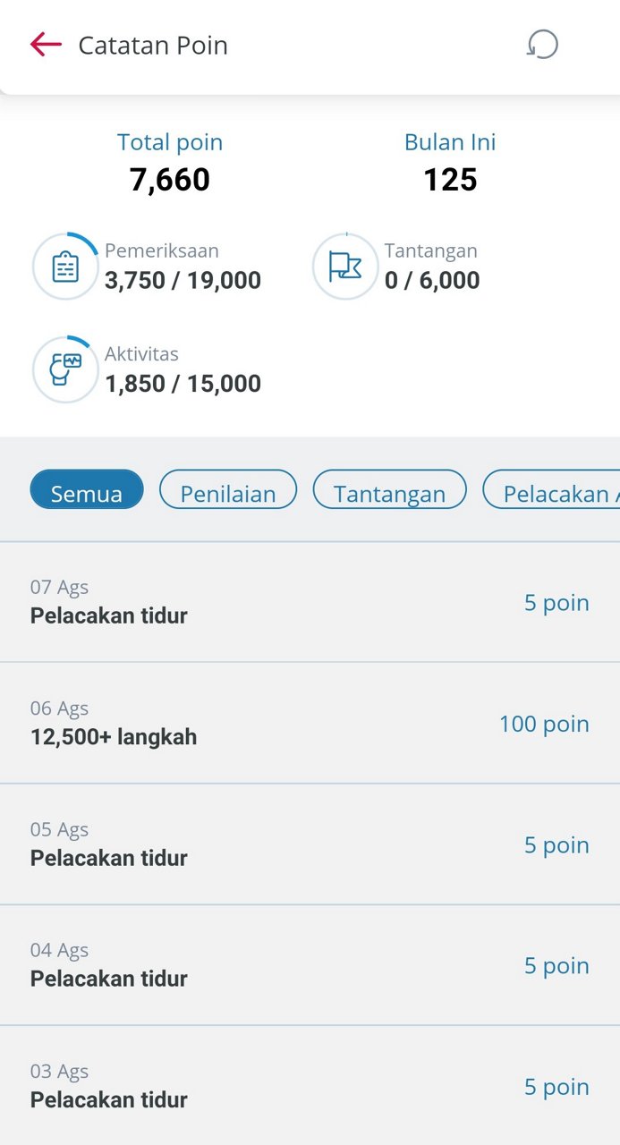
Task: Open Aktivitas 1,850 / 15,000 progress
Action: click(x=183, y=384)
